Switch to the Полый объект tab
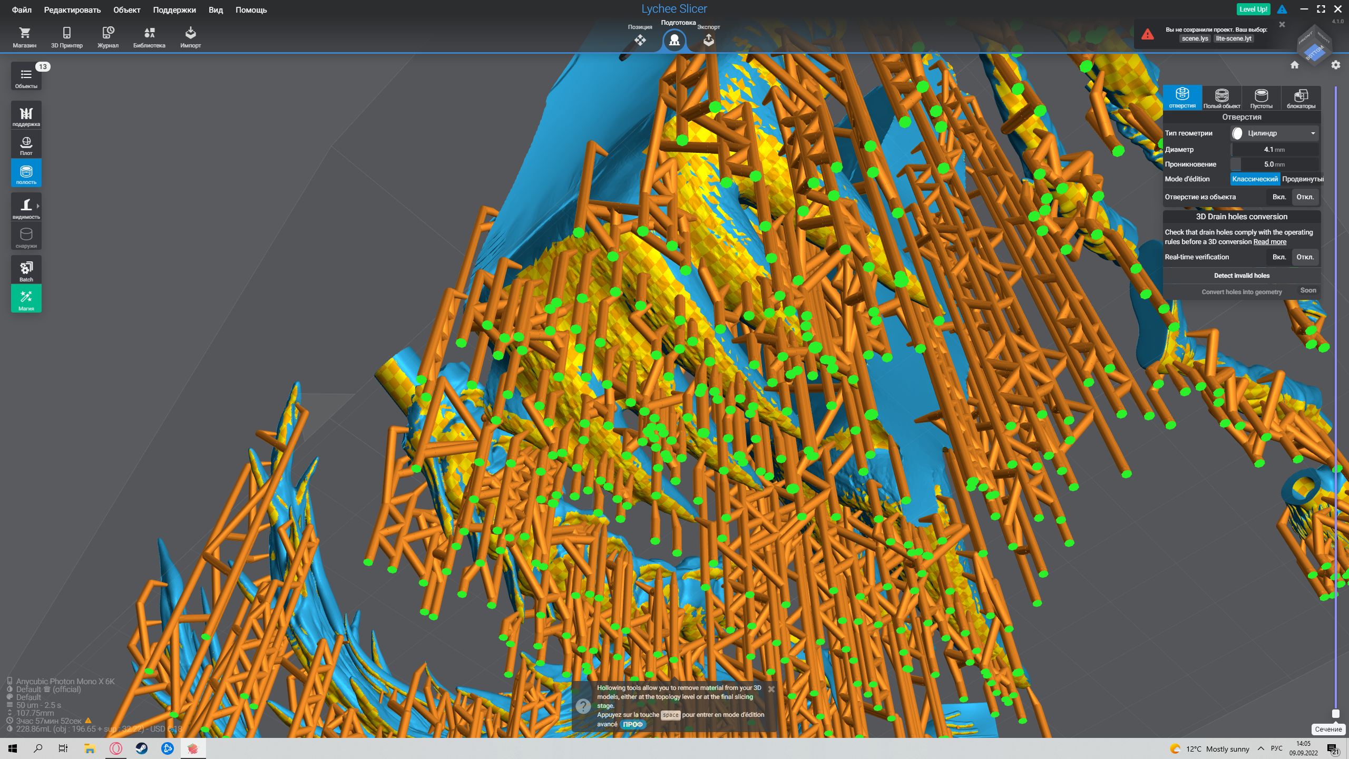 click(1221, 99)
